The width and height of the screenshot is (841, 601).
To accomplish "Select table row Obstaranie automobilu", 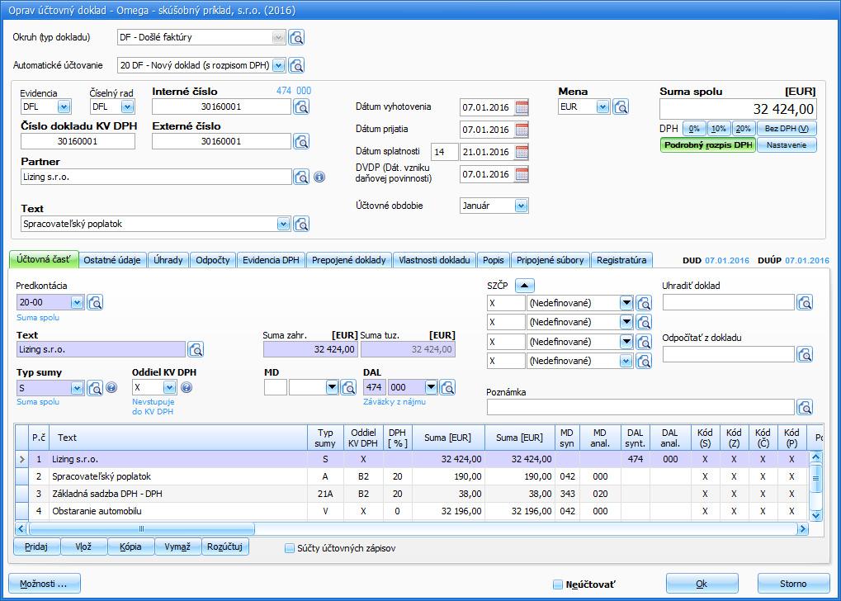I will [411, 511].
